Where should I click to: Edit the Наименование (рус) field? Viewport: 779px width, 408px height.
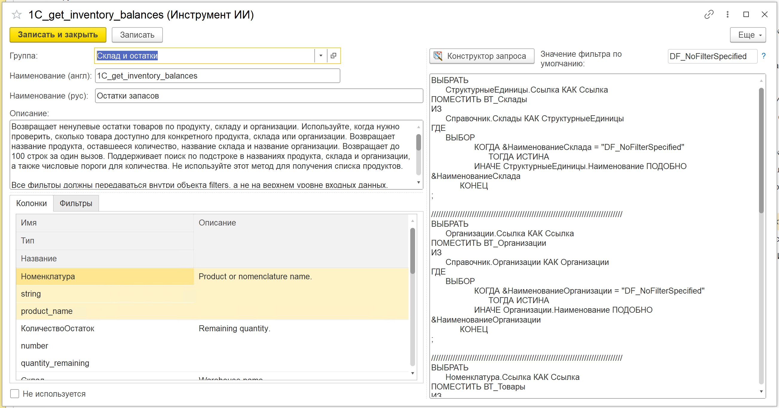tap(259, 96)
